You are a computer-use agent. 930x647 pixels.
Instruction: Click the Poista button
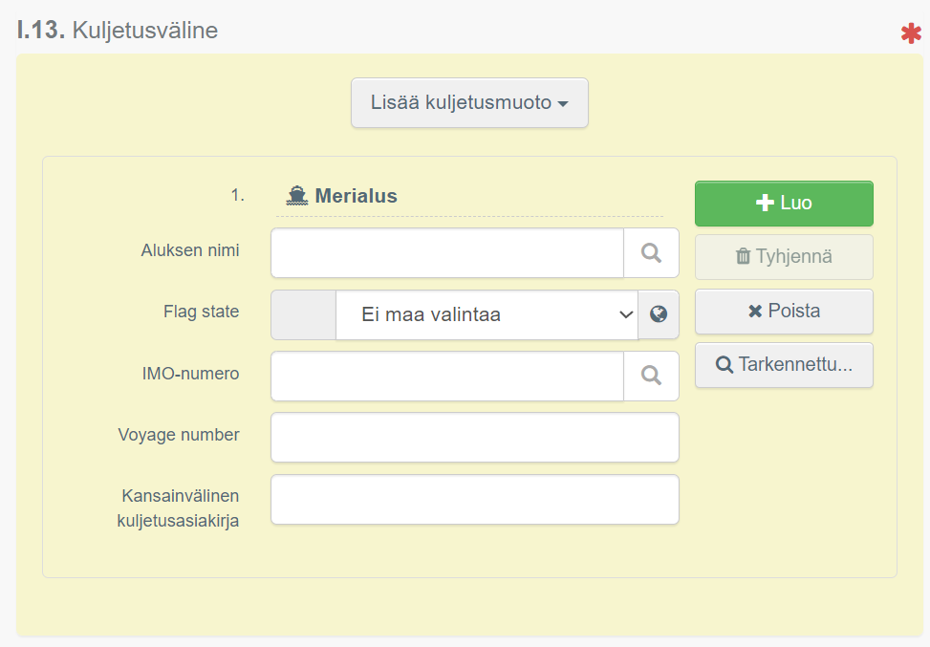pyautogui.click(x=783, y=313)
